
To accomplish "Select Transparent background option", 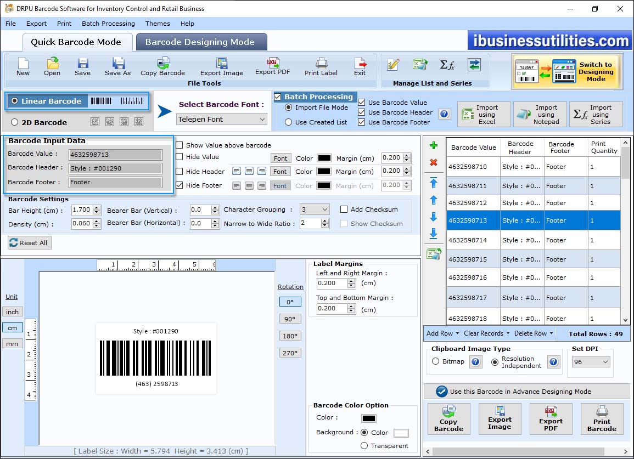I will pos(364,446).
